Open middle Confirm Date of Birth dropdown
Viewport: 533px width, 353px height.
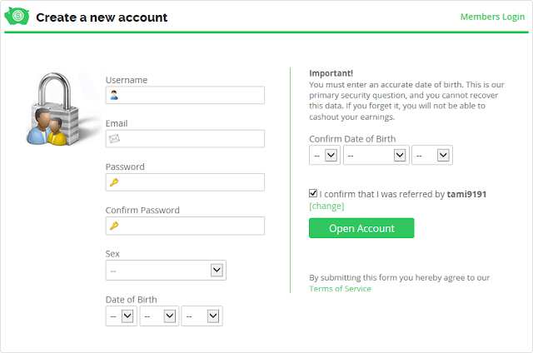click(x=376, y=155)
